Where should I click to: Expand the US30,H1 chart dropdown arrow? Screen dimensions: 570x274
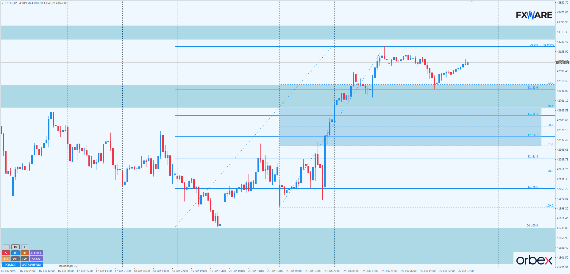[x=3, y=3]
